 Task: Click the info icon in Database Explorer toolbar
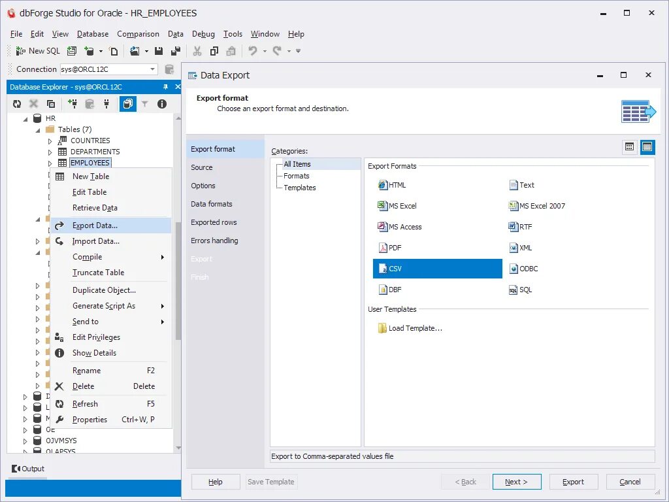click(162, 104)
